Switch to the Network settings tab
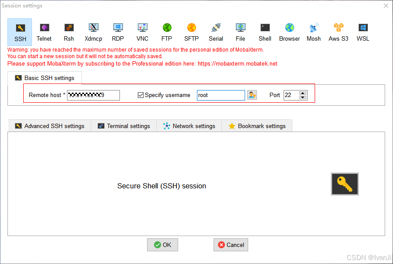The image size is (393, 264). tap(189, 126)
